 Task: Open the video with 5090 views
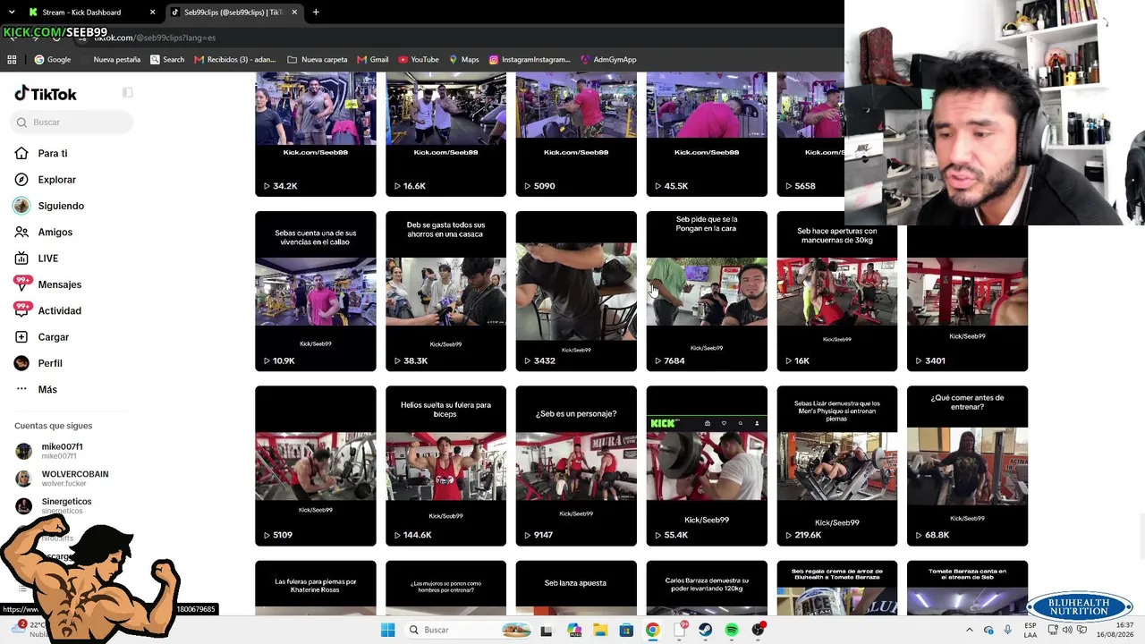coord(576,134)
